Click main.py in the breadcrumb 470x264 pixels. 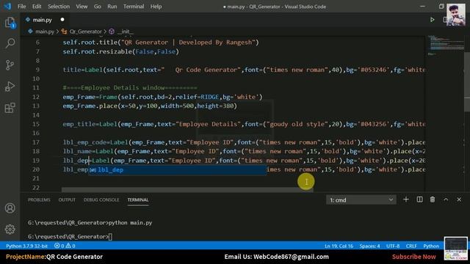(x=45, y=32)
